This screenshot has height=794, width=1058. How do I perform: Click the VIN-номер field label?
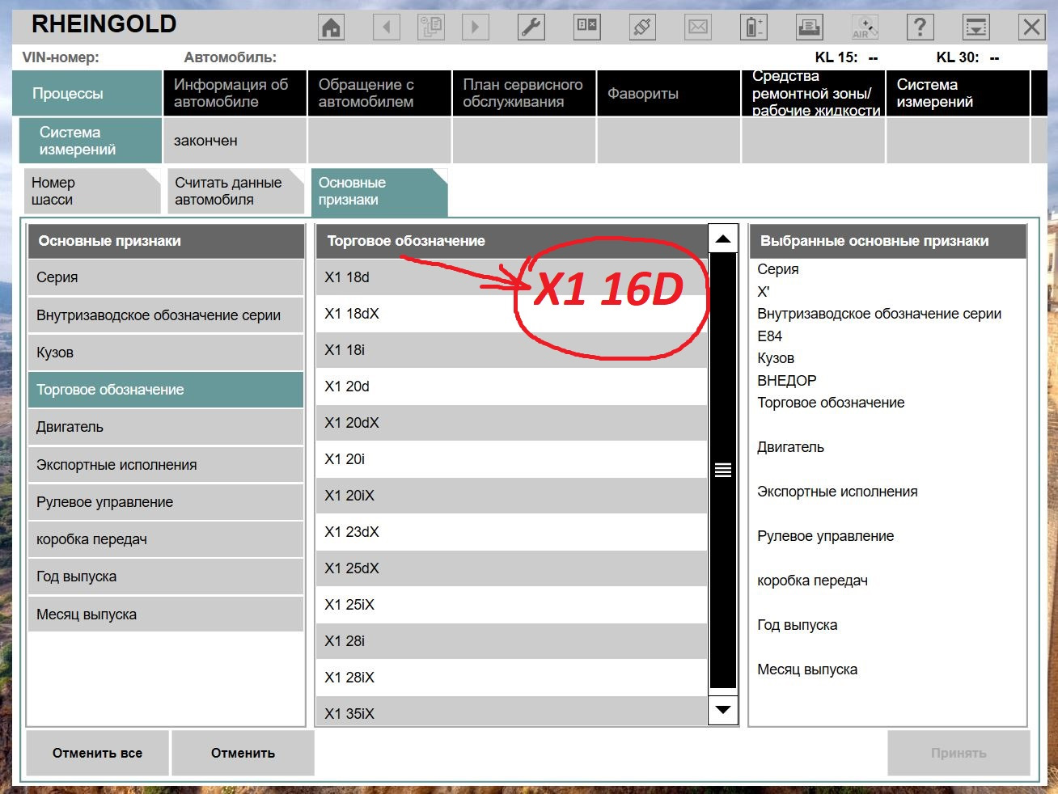61,57
